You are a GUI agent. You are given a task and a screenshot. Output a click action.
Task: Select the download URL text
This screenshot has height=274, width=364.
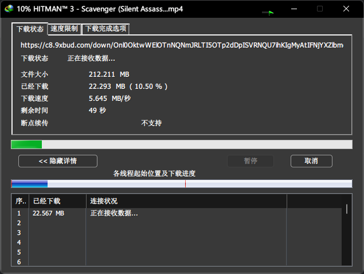[x=182, y=45]
